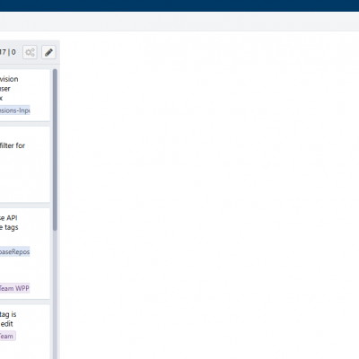
Task: Click the scrollbar track below the thumb
Action: tap(55, 294)
